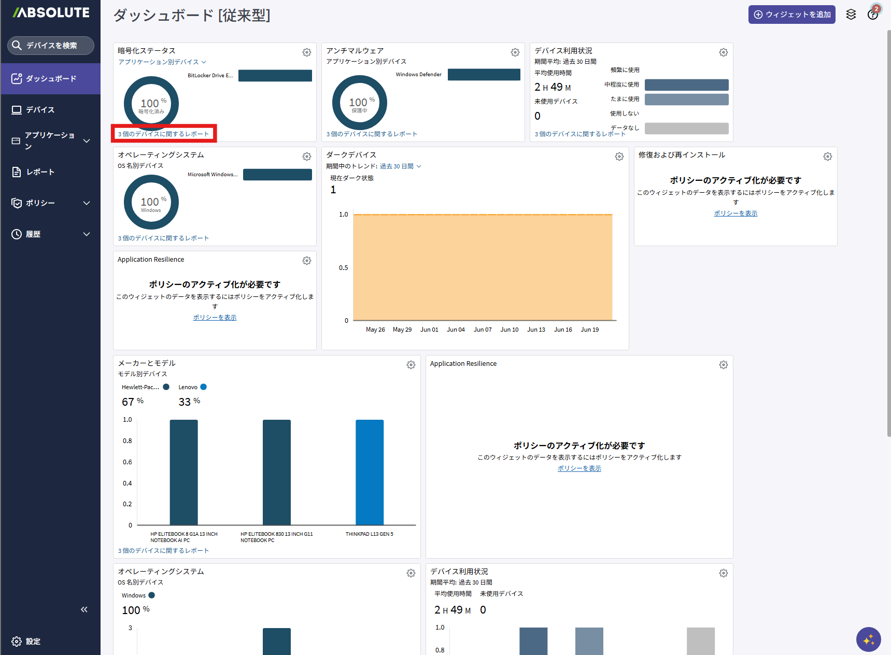Expand ポリシー menu in sidebar
Image resolution: width=891 pixels, height=655 pixels.
[x=51, y=203]
